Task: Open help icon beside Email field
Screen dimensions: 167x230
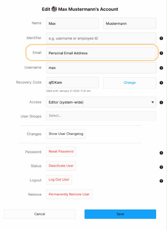Action: click(x=161, y=53)
